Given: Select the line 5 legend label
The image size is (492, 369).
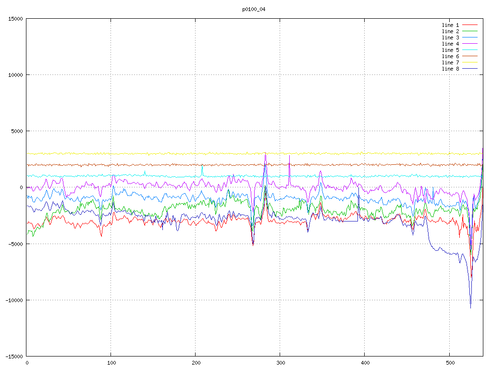Looking at the screenshot, I should 450,50.
